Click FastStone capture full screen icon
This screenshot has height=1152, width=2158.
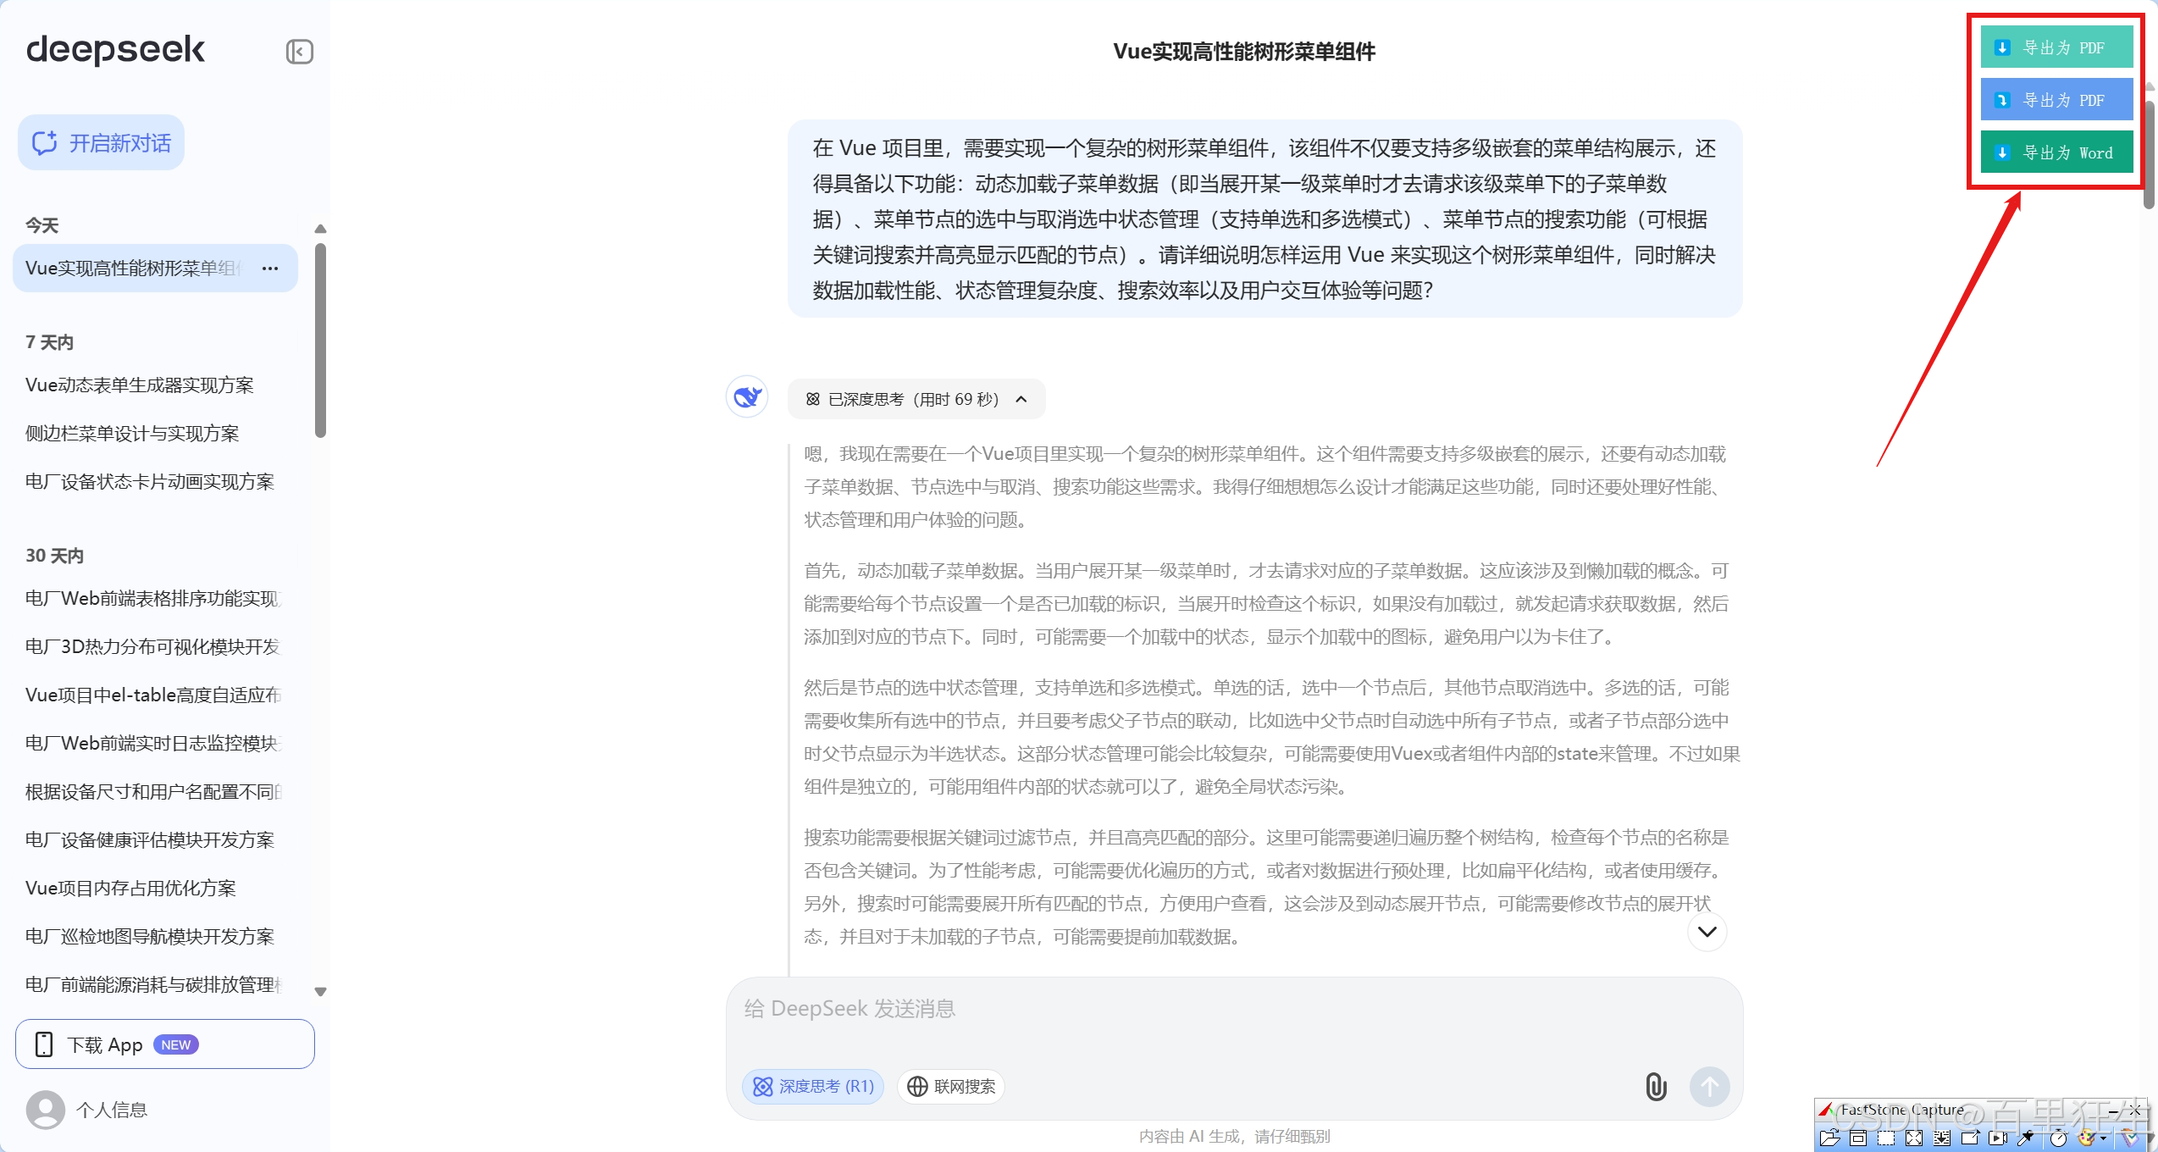tap(1914, 1138)
